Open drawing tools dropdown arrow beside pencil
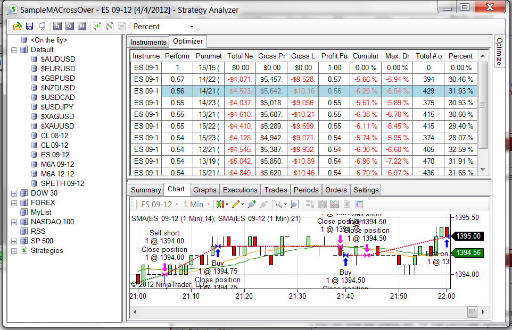Screen dimensions: 512x330 [242, 205]
